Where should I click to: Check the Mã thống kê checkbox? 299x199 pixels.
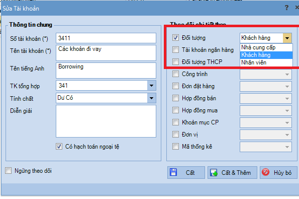tap(175, 147)
